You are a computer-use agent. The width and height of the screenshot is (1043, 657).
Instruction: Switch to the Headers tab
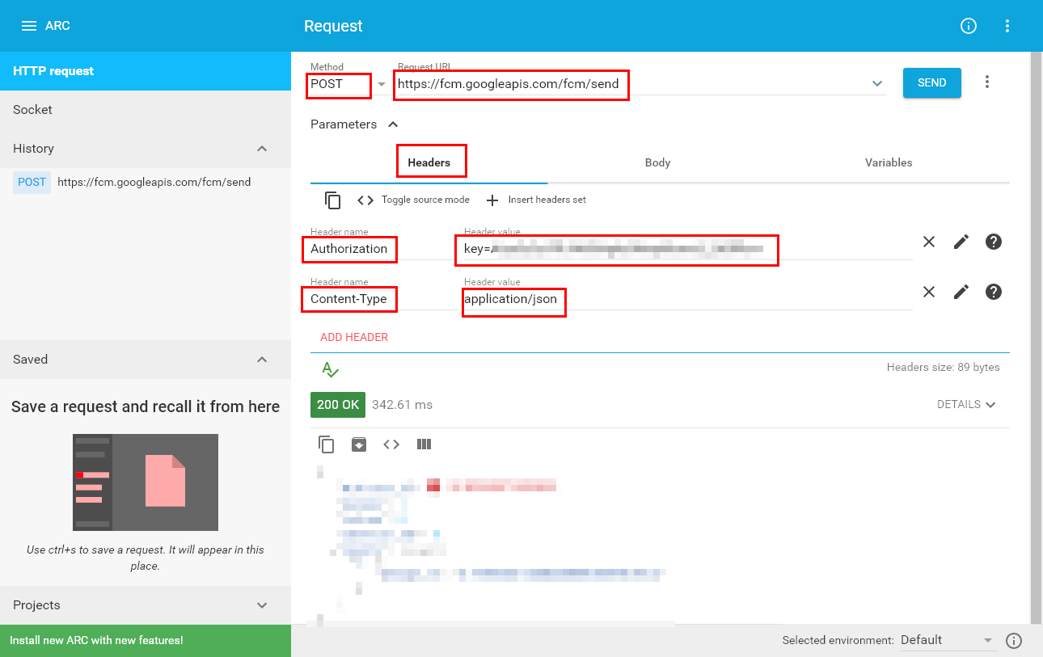pyautogui.click(x=429, y=162)
